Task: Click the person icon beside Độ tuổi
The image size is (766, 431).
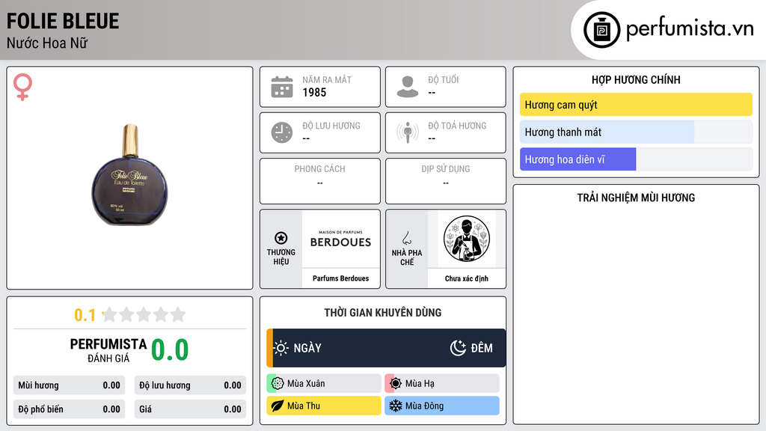Action: (x=408, y=87)
